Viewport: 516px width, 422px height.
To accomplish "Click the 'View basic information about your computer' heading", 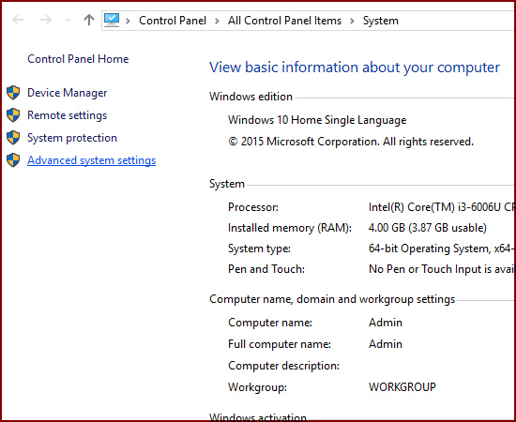I will pos(355,68).
